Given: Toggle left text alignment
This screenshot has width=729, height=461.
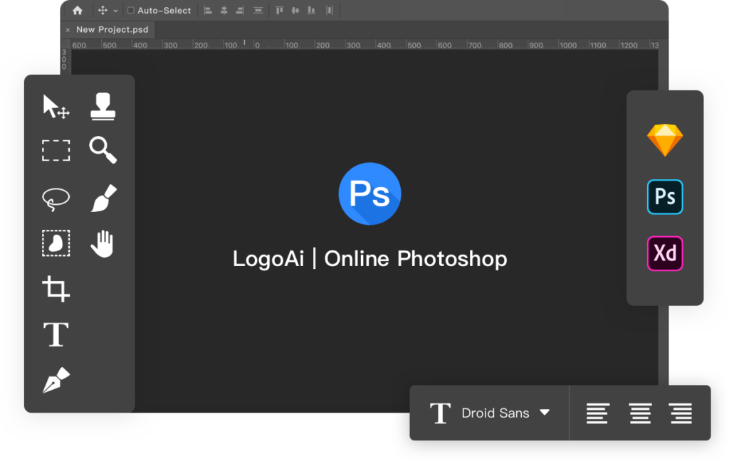Looking at the screenshot, I should tap(597, 413).
